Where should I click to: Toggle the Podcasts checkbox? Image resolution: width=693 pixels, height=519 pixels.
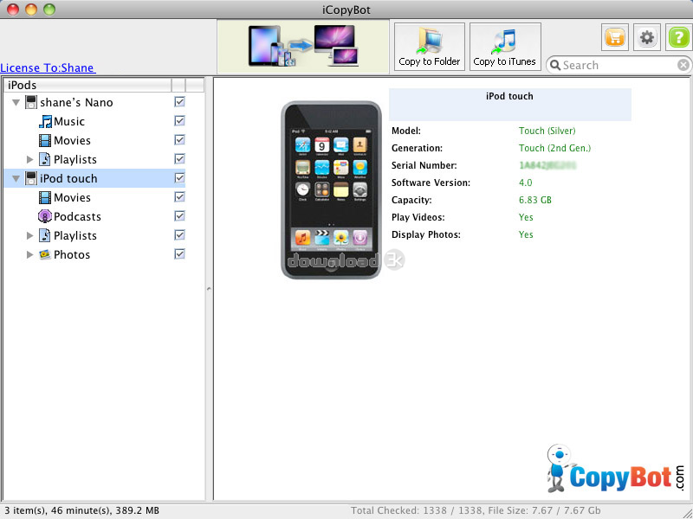[179, 216]
